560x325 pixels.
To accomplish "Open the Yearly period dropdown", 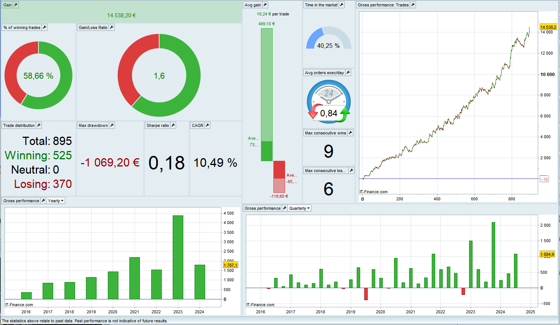I will coord(56,201).
